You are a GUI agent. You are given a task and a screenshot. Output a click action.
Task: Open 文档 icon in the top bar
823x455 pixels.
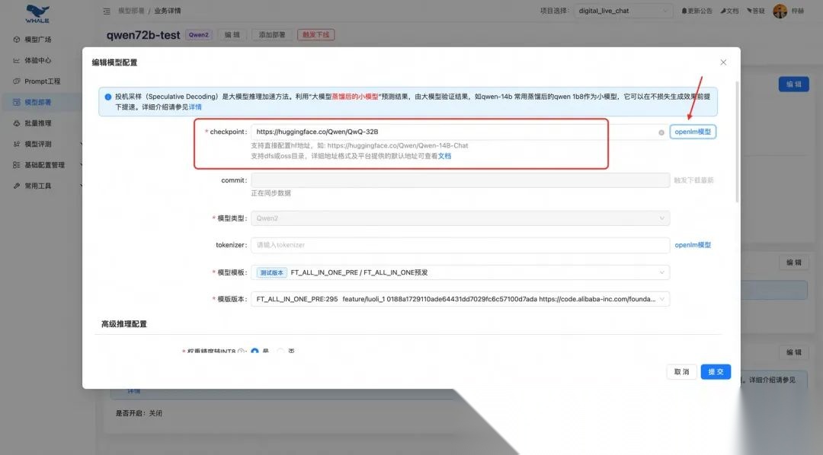[722, 11]
